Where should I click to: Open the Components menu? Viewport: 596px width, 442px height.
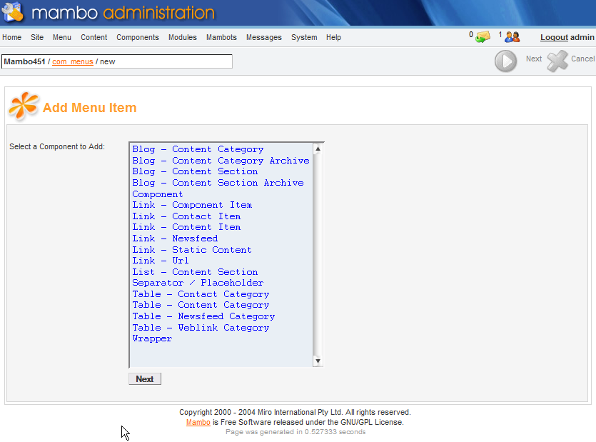tap(138, 37)
